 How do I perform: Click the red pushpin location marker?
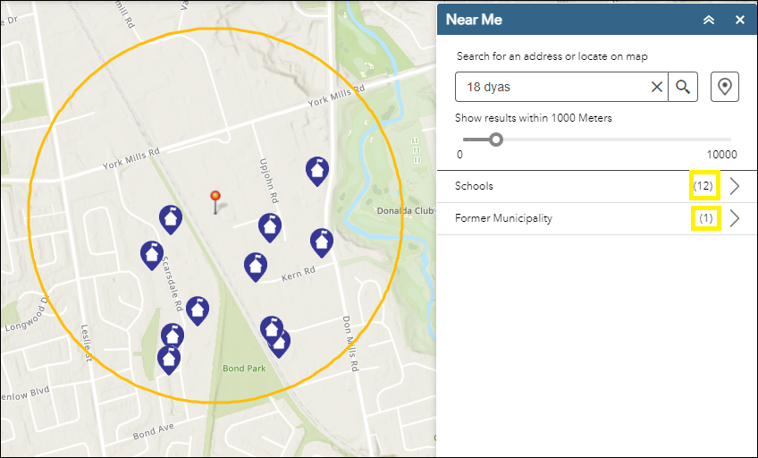click(215, 201)
